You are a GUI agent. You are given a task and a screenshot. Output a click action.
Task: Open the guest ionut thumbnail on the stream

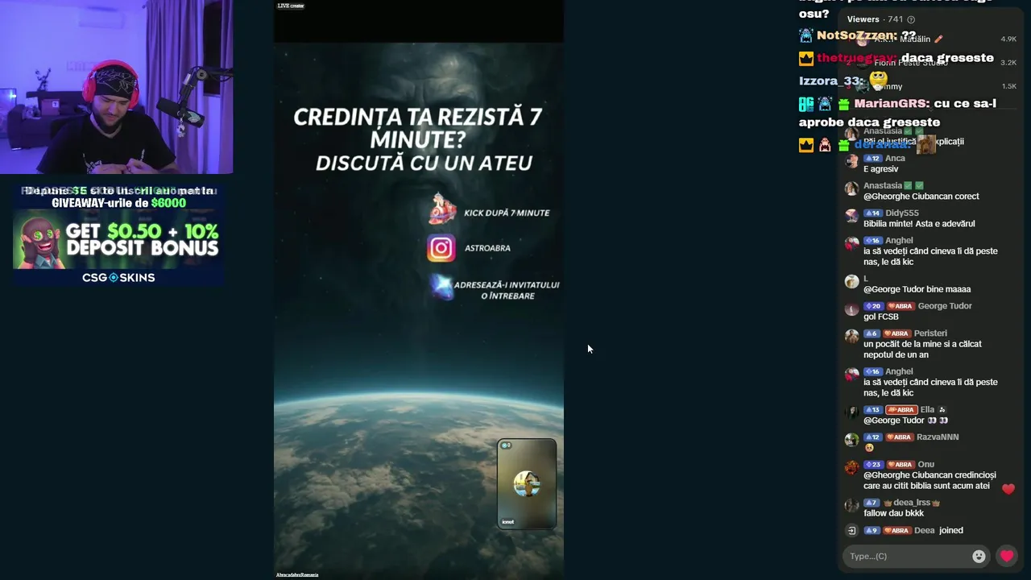pos(527,483)
